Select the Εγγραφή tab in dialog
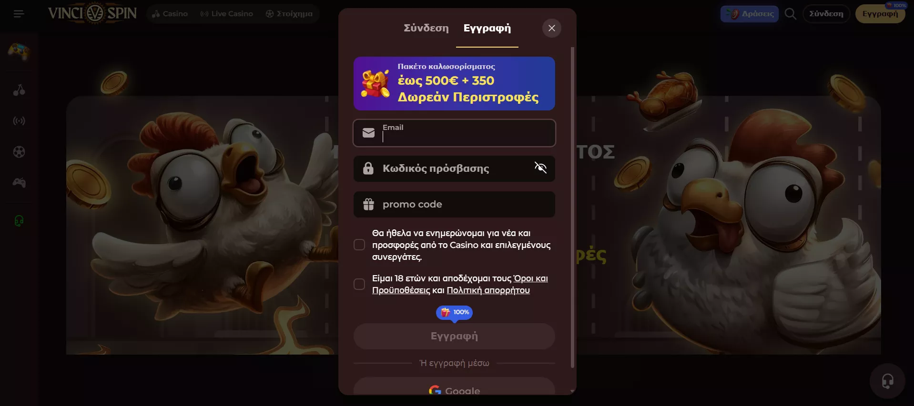Image resolution: width=914 pixels, height=406 pixels. tap(487, 28)
